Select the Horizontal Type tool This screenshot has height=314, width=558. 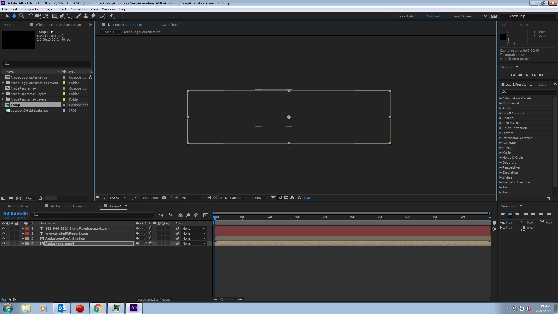(69, 16)
